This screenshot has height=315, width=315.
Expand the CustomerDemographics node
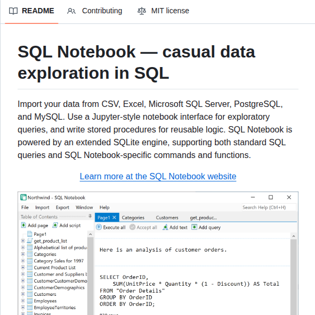23,287
